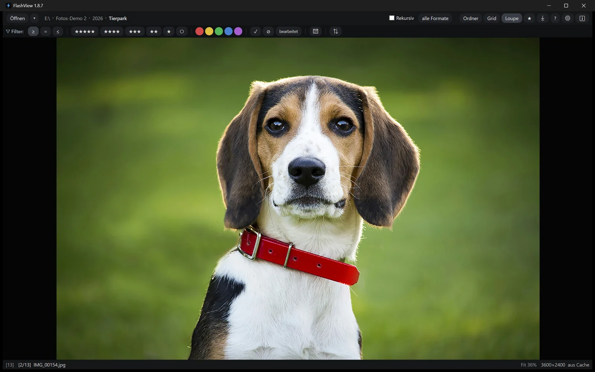Filter by purple color label

tap(238, 32)
